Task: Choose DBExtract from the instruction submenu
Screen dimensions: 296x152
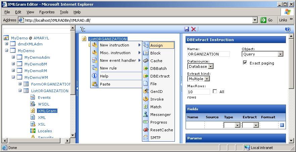Action: [160, 76]
